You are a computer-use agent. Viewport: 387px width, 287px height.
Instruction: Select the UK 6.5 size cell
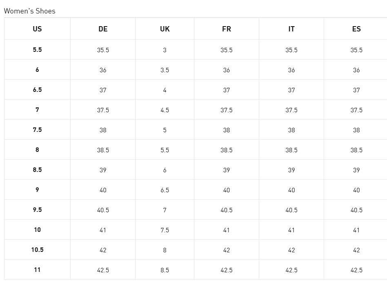tap(165, 190)
